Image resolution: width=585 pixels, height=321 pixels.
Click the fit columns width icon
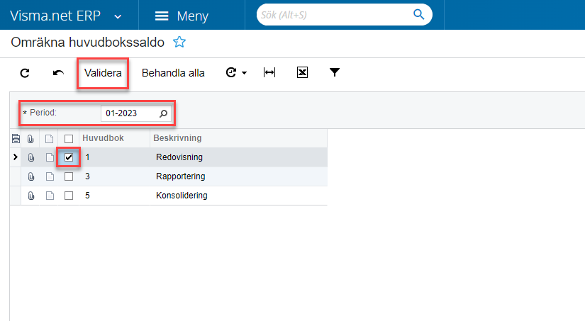[x=269, y=73]
